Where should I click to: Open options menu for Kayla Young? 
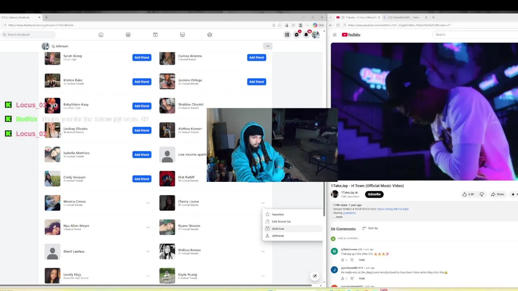[263, 276]
